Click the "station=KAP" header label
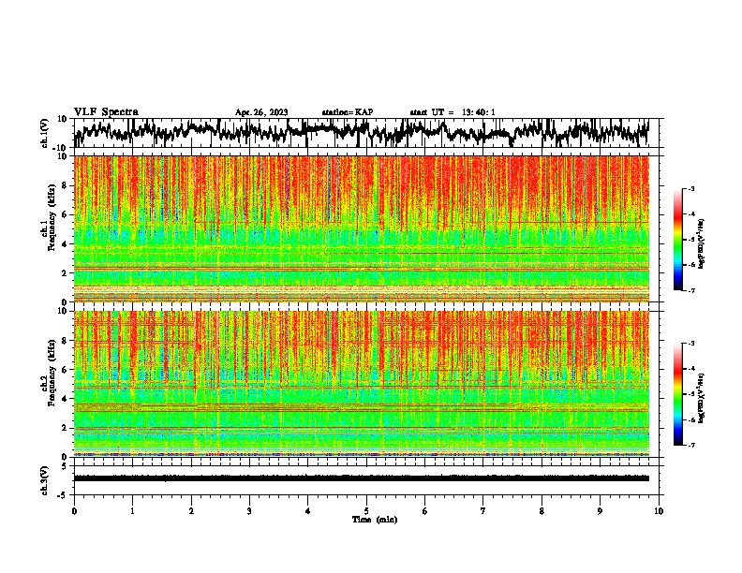This screenshot has width=742, height=573. coord(348,112)
